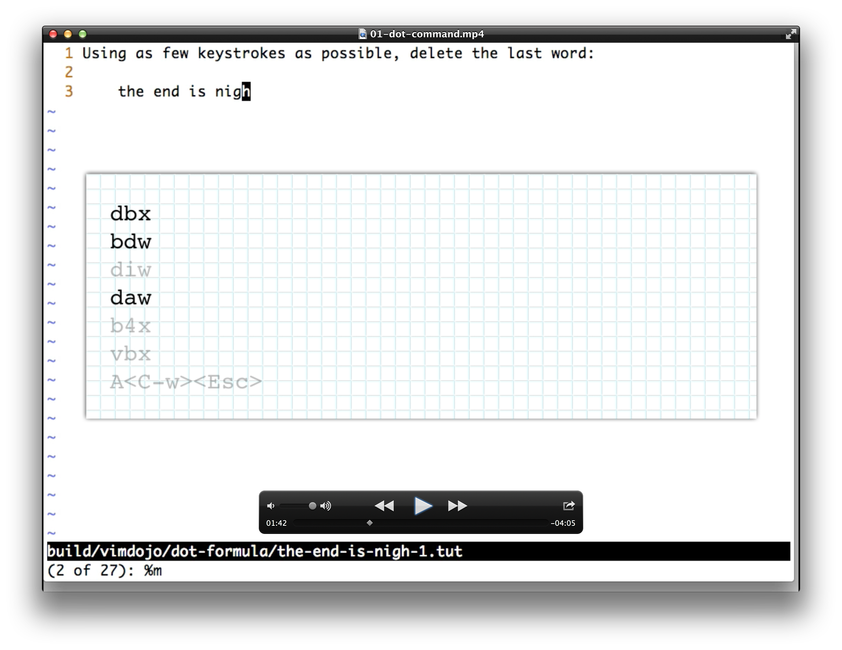Set full volume with the loud speaker icon
The image size is (842, 650).
point(326,506)
